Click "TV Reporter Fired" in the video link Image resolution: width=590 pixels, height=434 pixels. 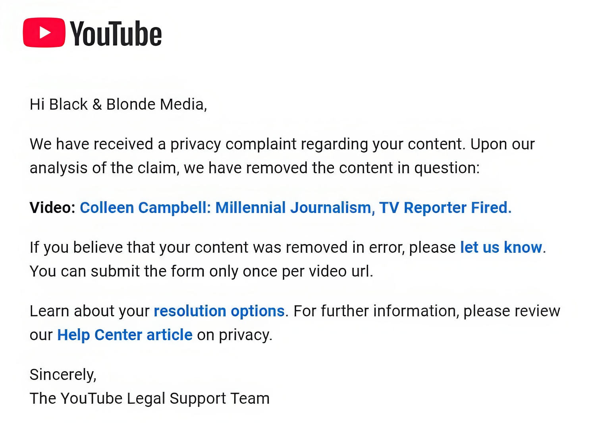pos(443,208)
